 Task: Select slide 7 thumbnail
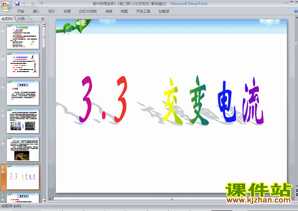click(23, 198)
